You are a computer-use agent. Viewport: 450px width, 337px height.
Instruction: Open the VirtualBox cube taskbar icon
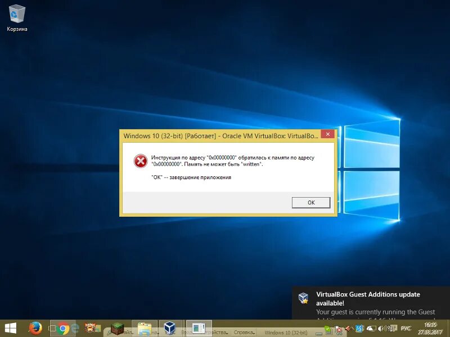tap(170, 328)
